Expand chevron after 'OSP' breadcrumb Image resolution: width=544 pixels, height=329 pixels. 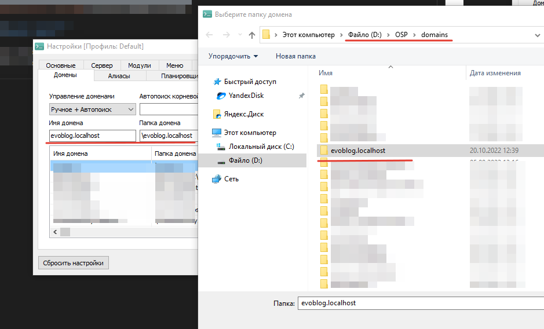tap(414, 35)
